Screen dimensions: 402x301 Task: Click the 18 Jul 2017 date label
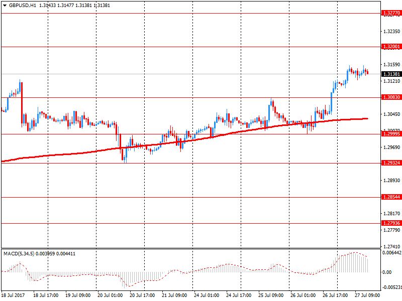click(13, 295)
